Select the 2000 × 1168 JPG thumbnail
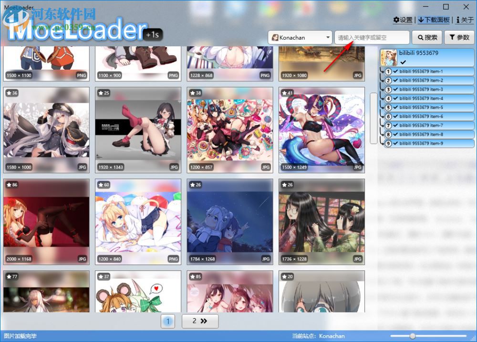Screen dimensions: 477x342 [x=46, y=222]
